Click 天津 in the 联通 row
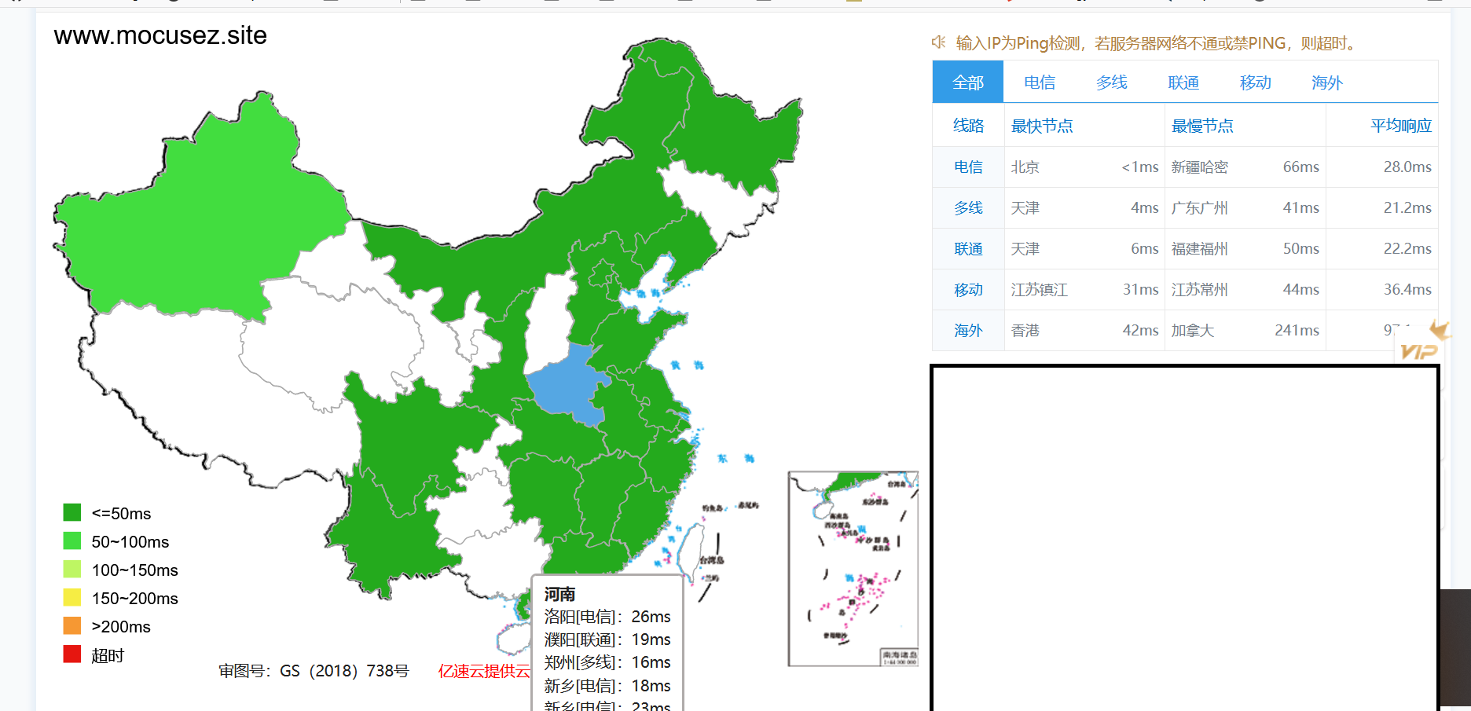The width and height of the screenshot is (1471, 711). (x=1025, y=248)
